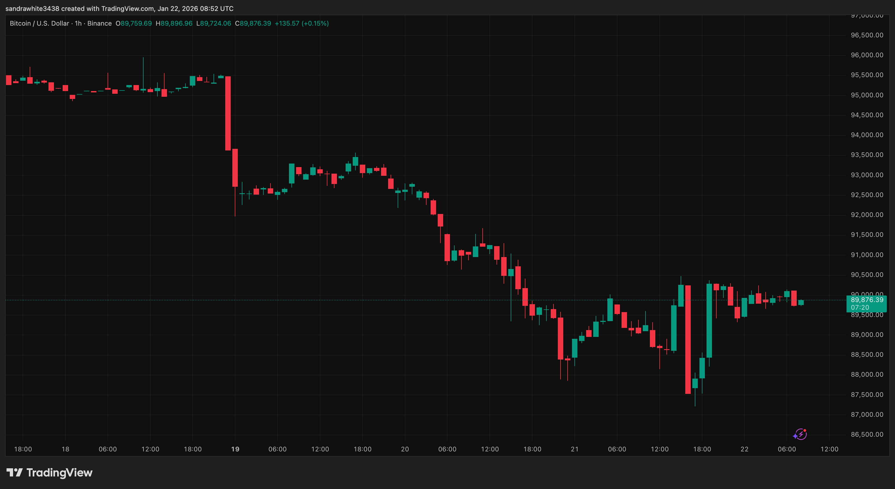Click the TradingView logo

coord(50,472)
